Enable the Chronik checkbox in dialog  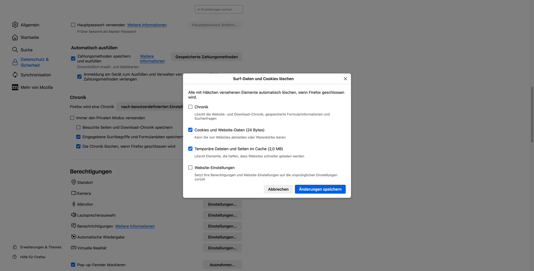190,107
